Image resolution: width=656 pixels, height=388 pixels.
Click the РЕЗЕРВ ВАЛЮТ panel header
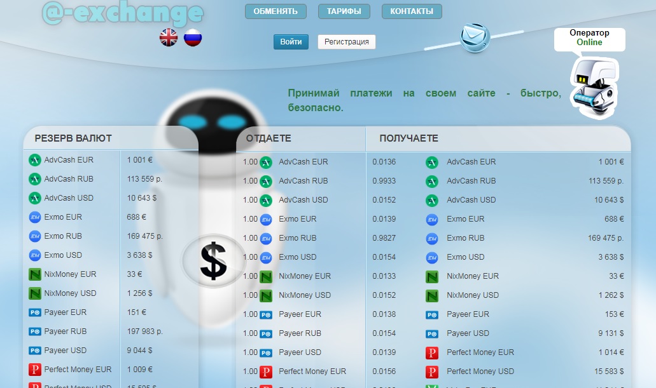[x=111, y=138]
